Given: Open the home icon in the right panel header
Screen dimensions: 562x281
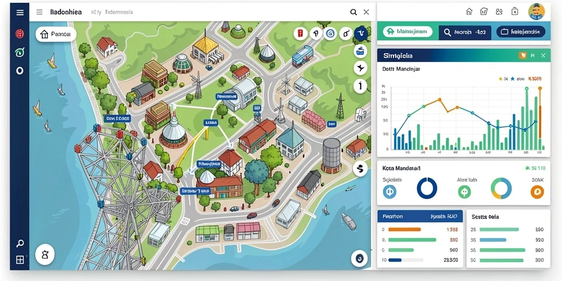Looking at the screenshot, I should (x=469, y=12).
